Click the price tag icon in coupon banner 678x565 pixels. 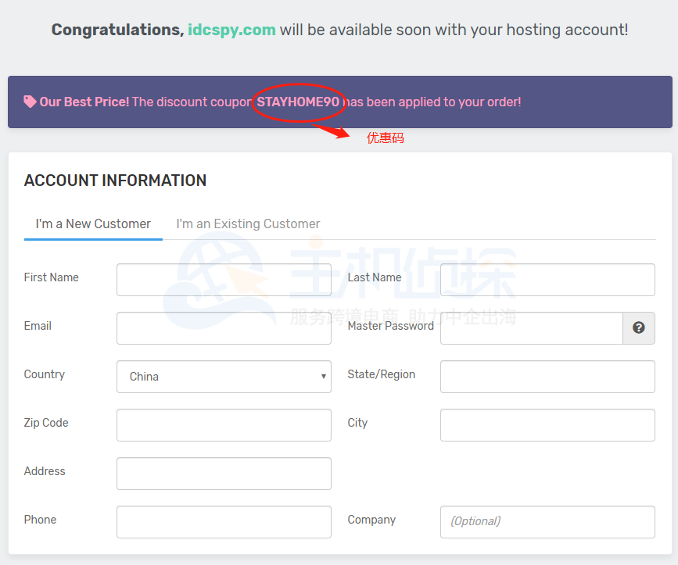click(30, 102)
